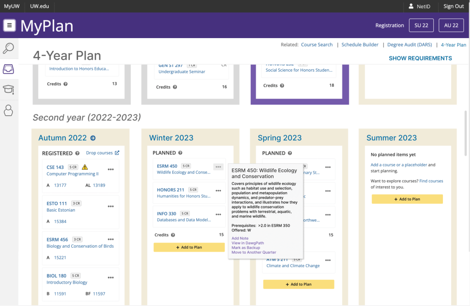Choose Mark as Backup in the ESRM 450 popup
The image size is (470, 306).
[x=246, y=248]
